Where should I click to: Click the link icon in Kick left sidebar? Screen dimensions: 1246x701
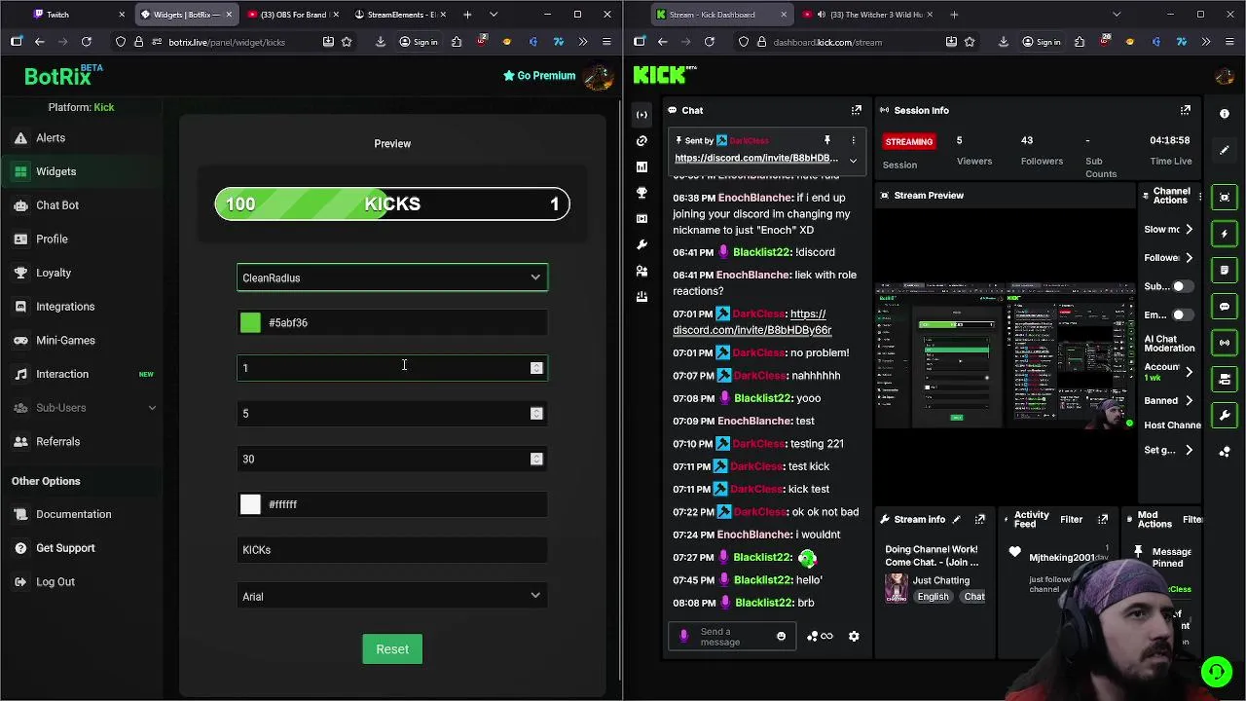click(x=641, y=141)
